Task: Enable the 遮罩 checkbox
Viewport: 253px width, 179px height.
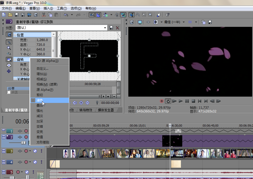Action: click(9, 92)
